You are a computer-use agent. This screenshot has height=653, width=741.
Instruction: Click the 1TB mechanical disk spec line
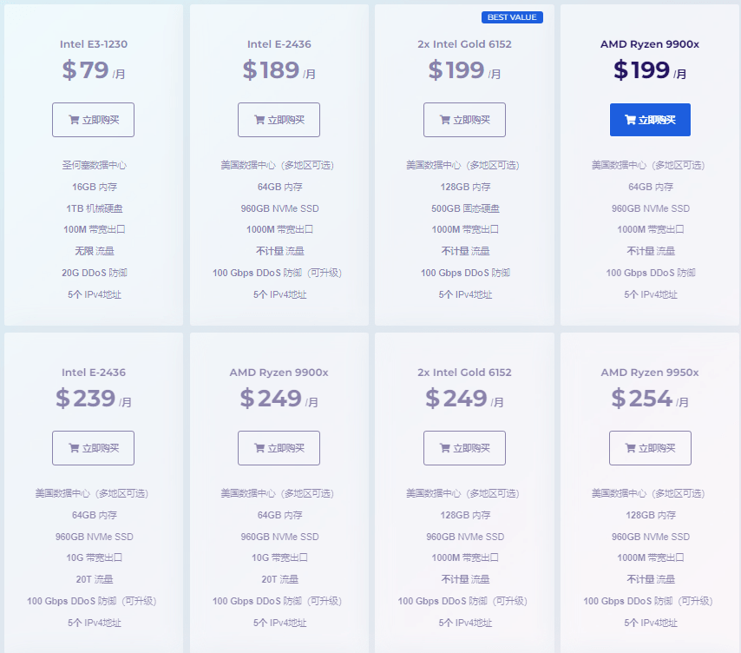coord(94,208)
